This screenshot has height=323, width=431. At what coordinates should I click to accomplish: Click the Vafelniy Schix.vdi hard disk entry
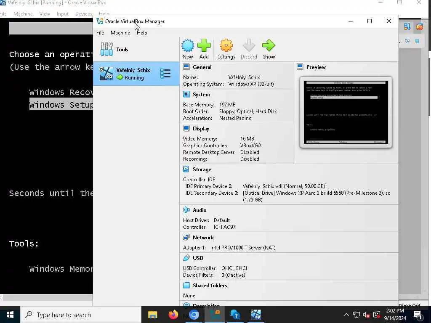coord(284,186)
